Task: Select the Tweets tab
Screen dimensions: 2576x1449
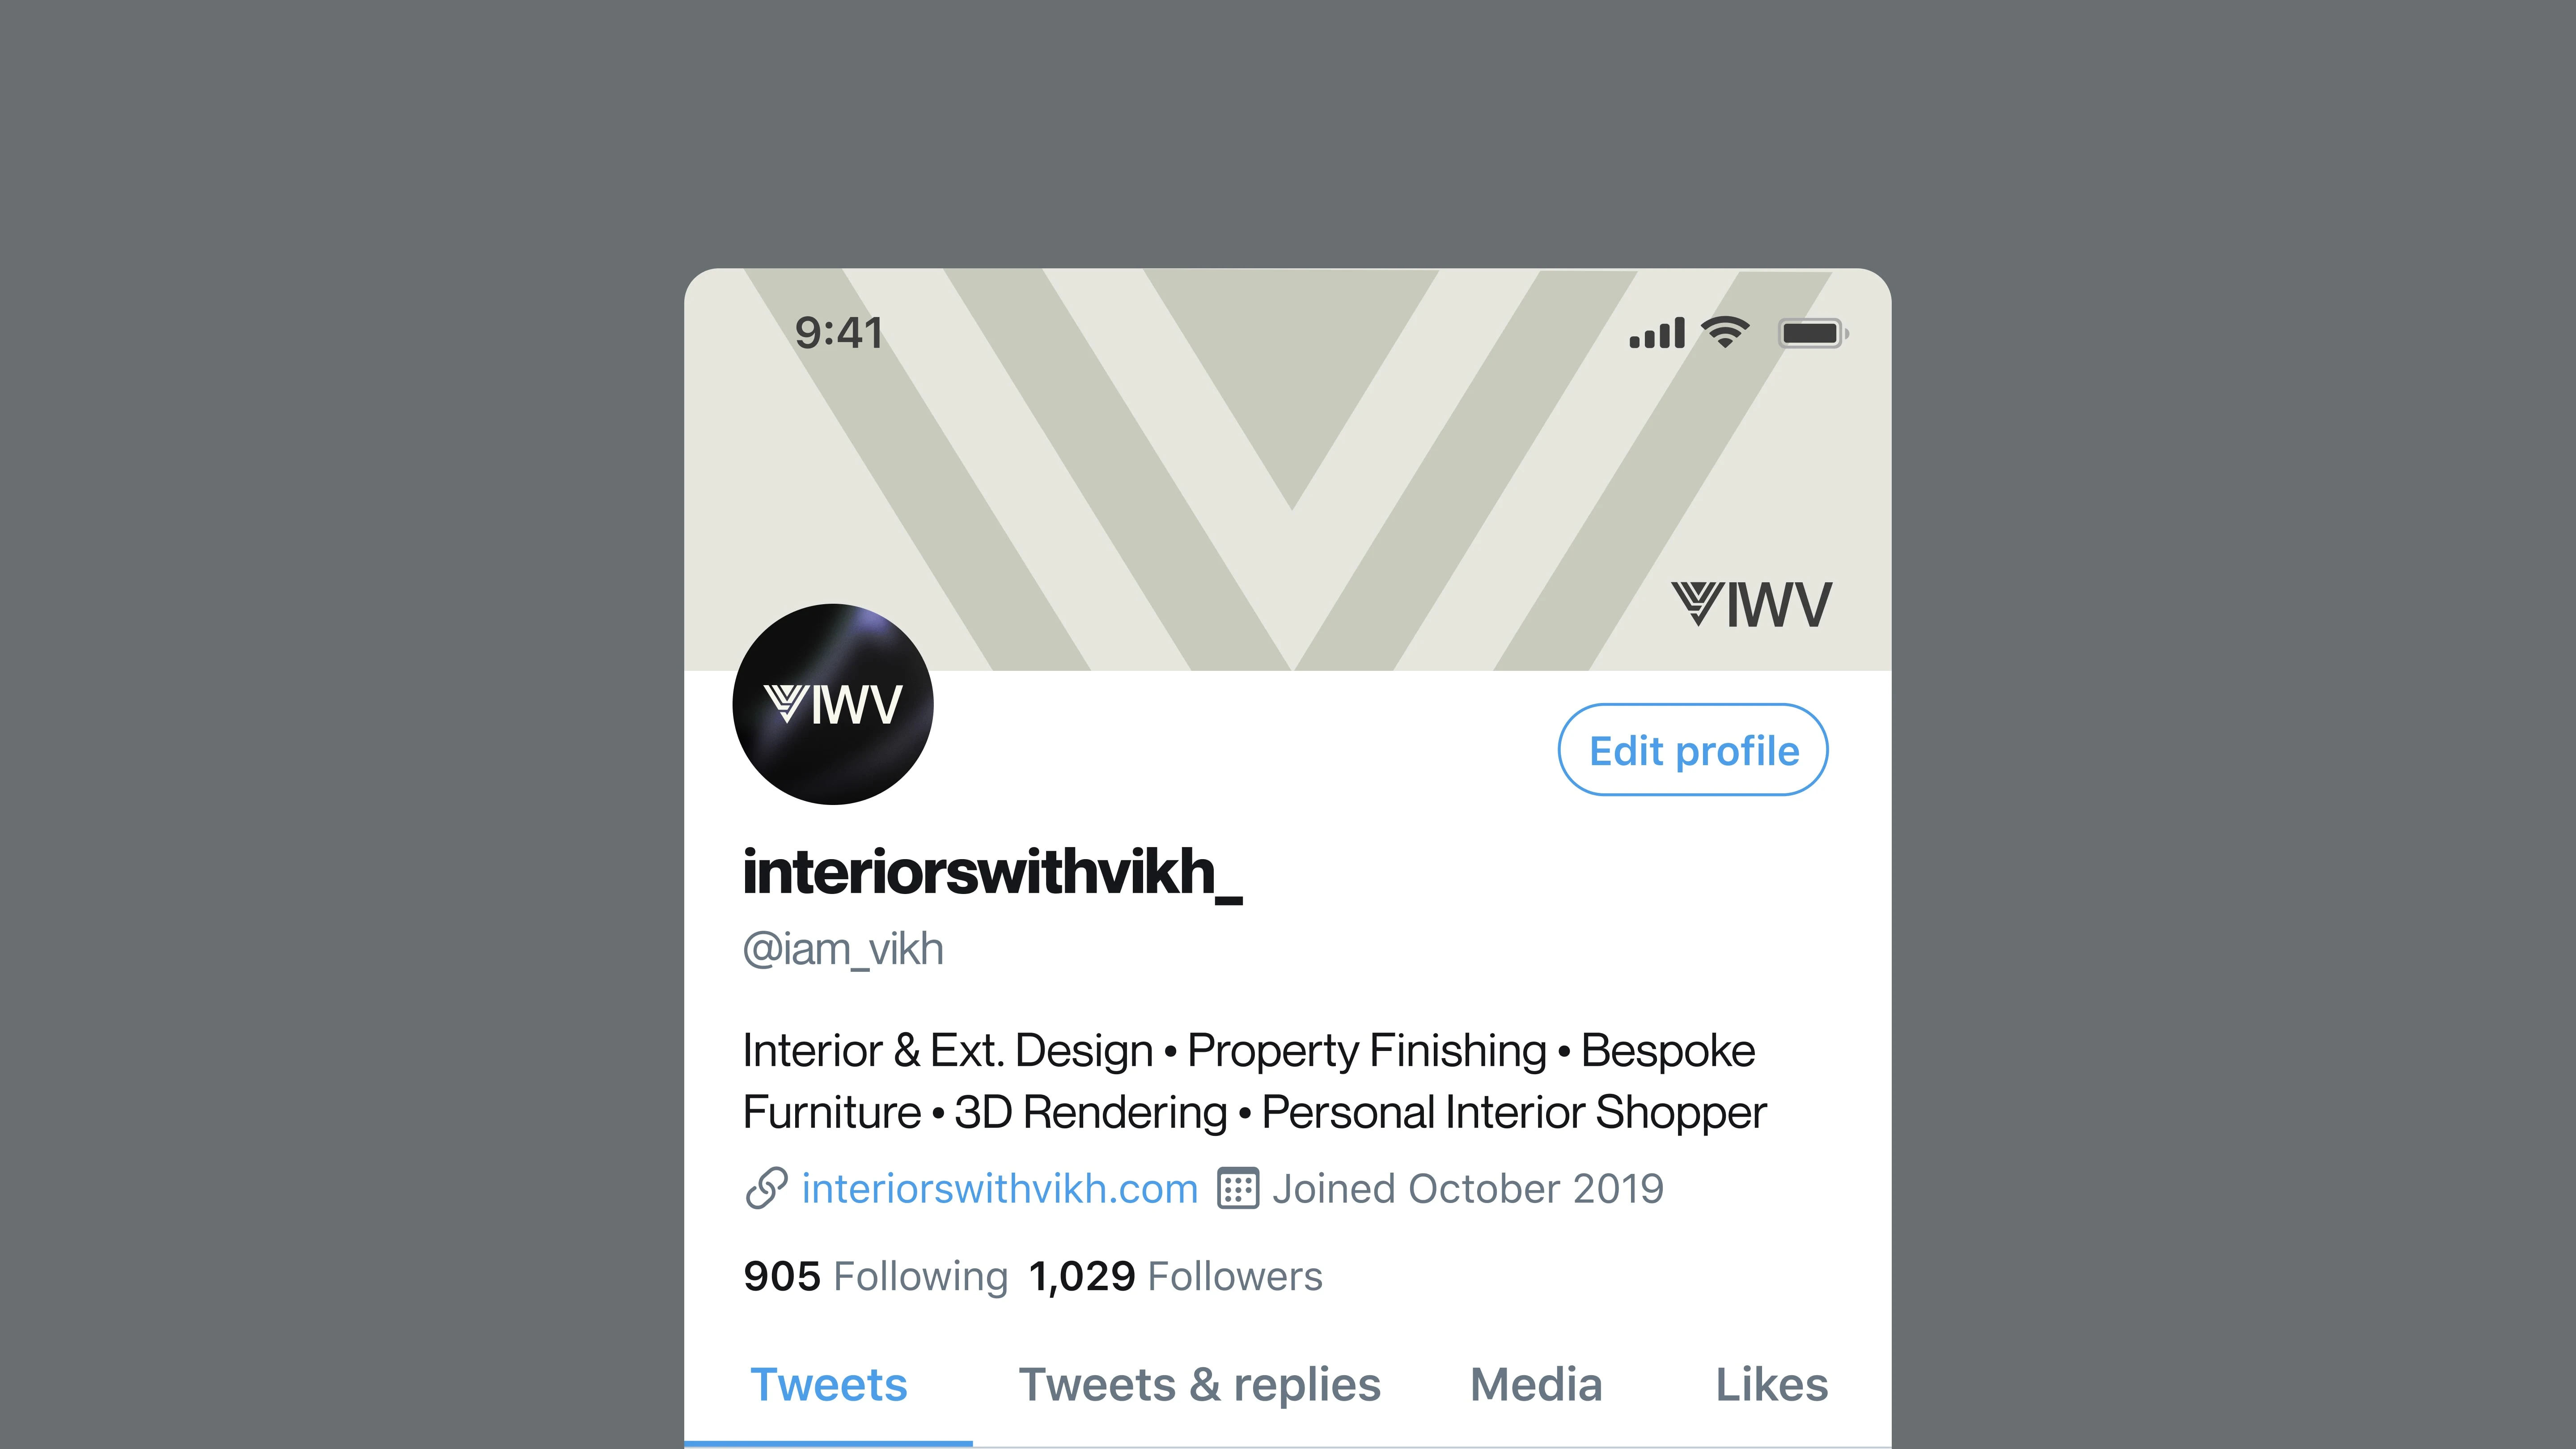Action: pos(829,1385)
